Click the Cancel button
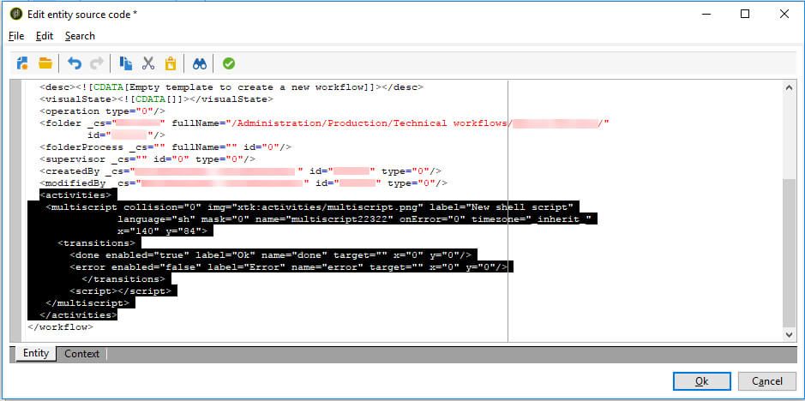The image size is (805, 401). click(x=767, y=381)
